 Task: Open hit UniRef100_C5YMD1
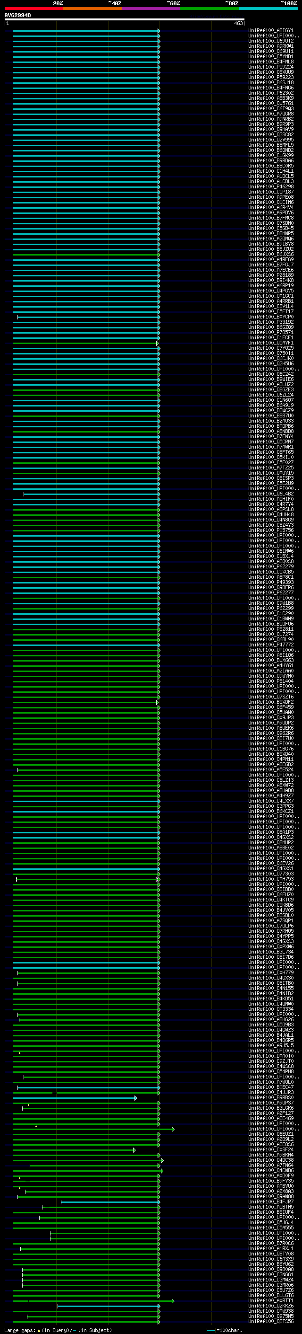271,56
